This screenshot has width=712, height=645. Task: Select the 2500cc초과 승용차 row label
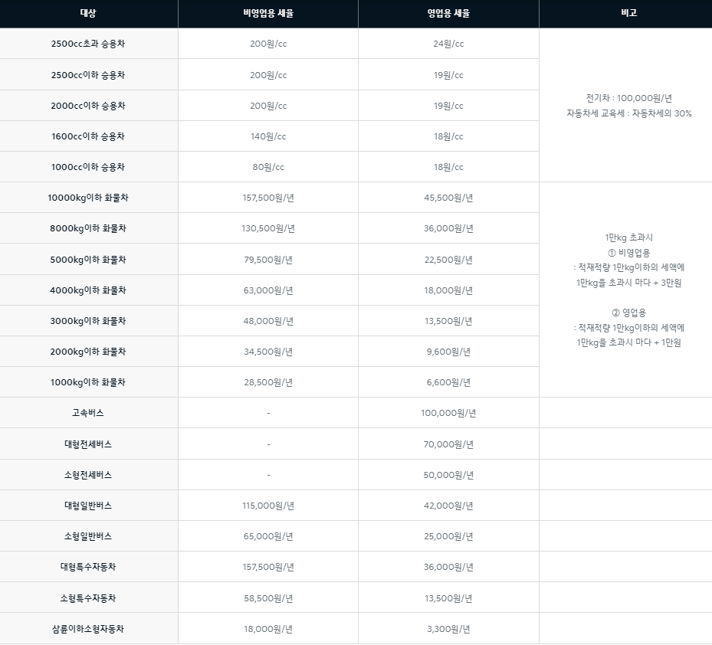[89, 44]
